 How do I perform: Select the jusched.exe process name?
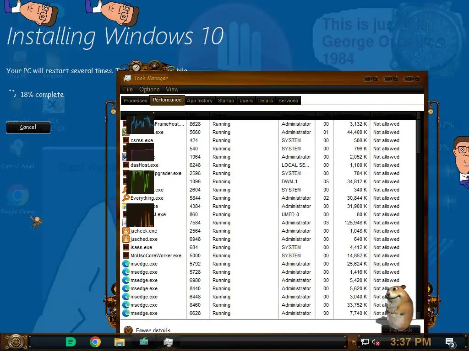pos(144,239)
